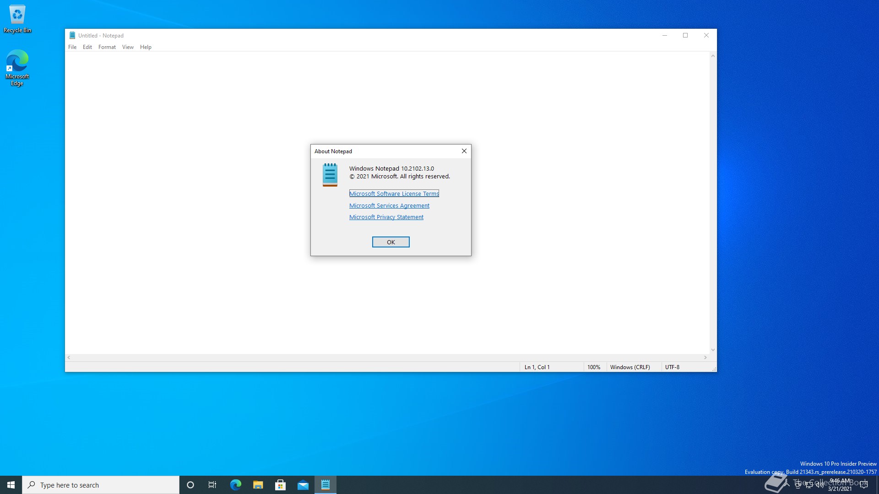Click the version text 10.2102.13.0
This screenshot has width=879, height=494.
(418, 168)
